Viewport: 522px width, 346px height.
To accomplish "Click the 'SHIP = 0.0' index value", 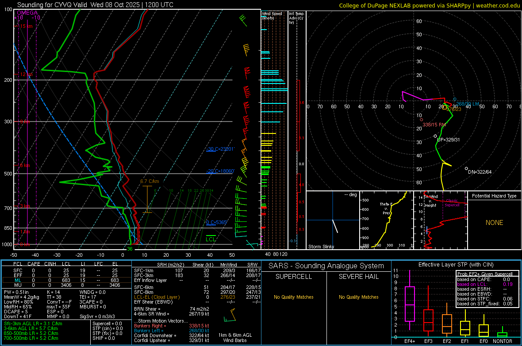I will click(x=104, y=338).
